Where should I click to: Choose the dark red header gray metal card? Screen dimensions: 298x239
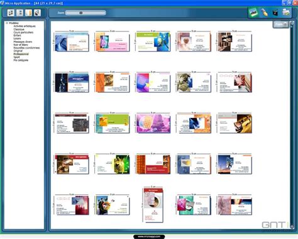coord(72,124)
